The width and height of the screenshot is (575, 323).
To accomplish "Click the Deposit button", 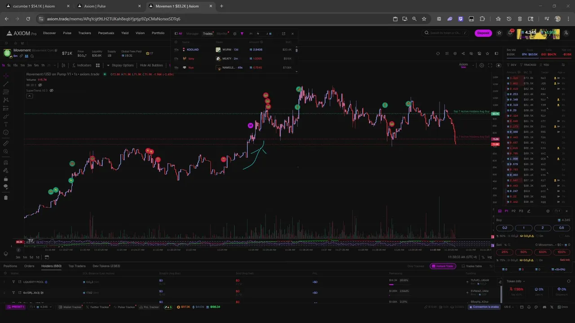I will [x=483, y=33].
